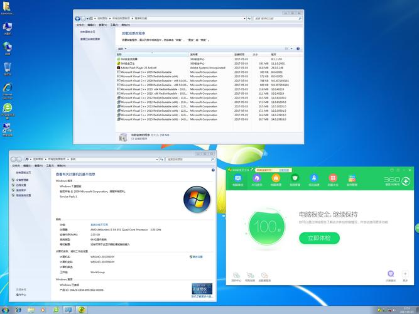Image resolution: width=419 pixels, height=314 pixels.
Task: Open the purple horse trojan-scan icon in 360
Action: [x=257, y=178]
